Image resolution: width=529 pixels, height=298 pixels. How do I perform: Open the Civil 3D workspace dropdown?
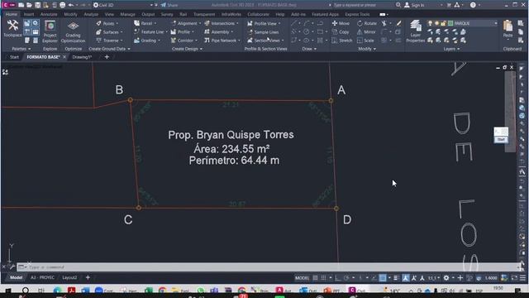coord(151,5)
